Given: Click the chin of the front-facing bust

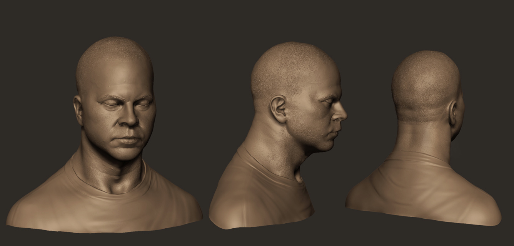Looking at the screenshot, I should click(x=126, y=154).
